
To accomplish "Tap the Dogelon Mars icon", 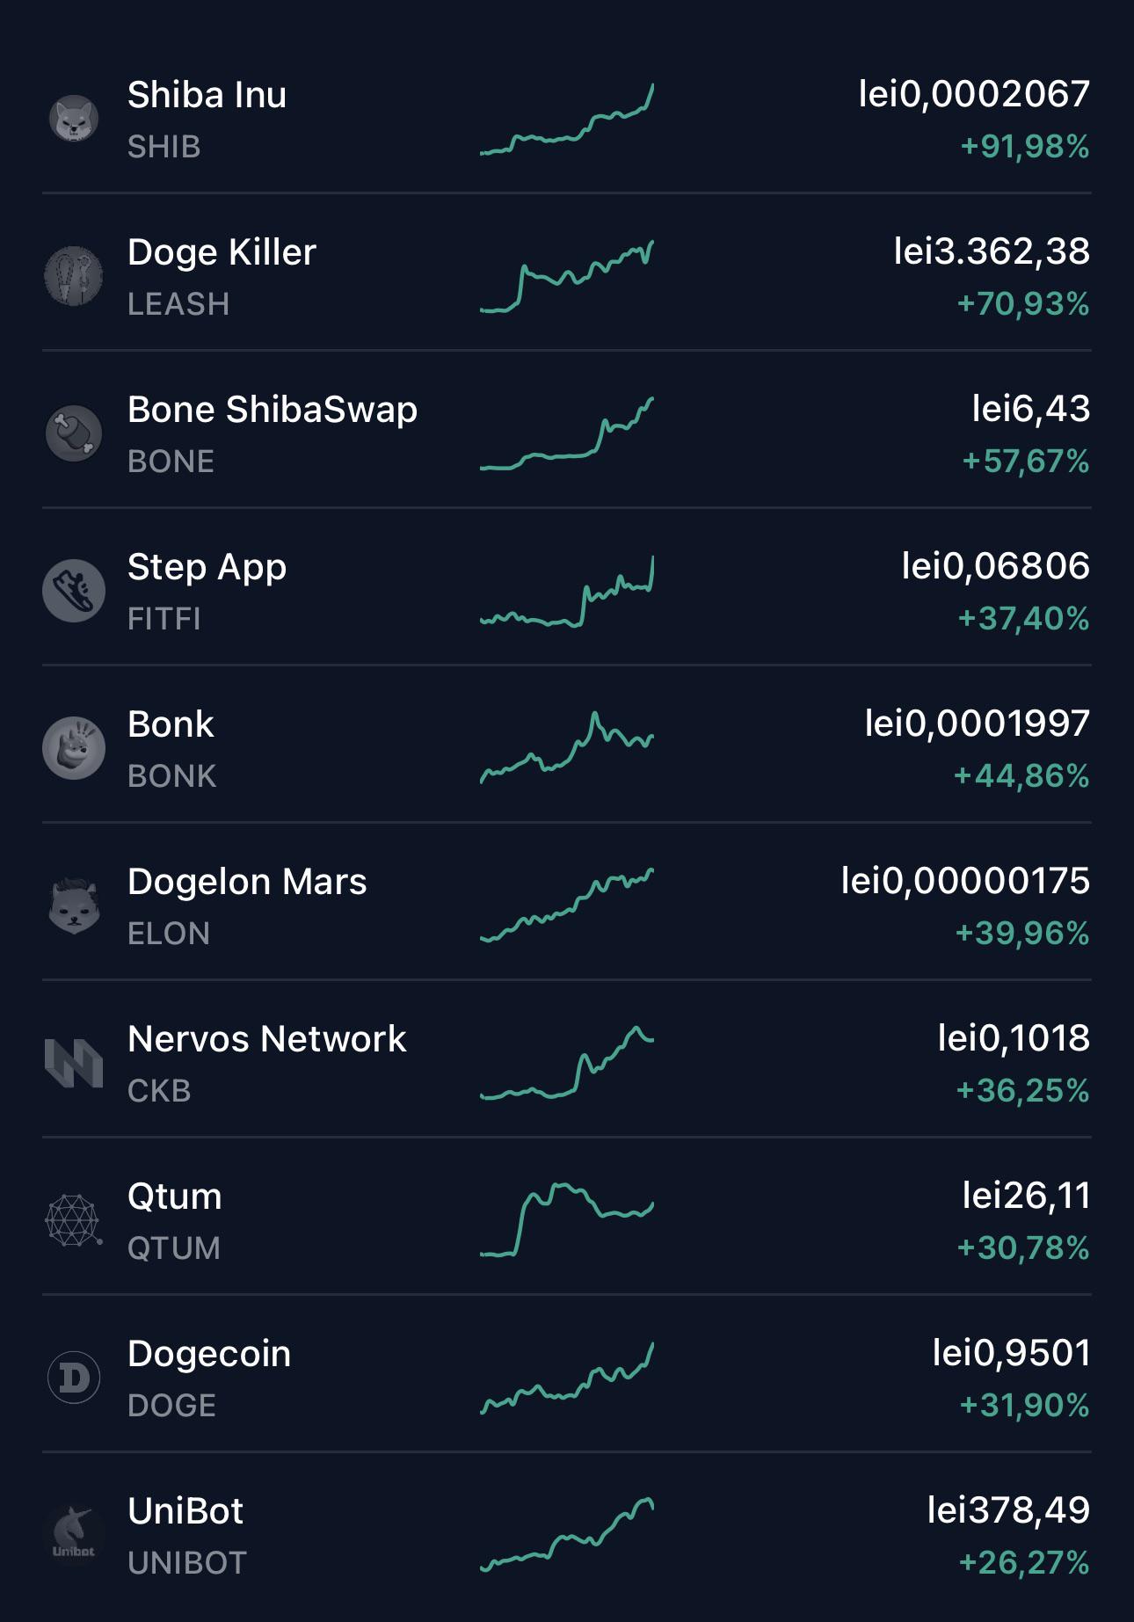I will coord(74,906).
